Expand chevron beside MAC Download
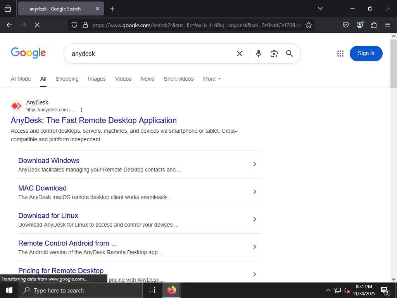The height and width of the screenshot is (298, 397). point(255,192)
